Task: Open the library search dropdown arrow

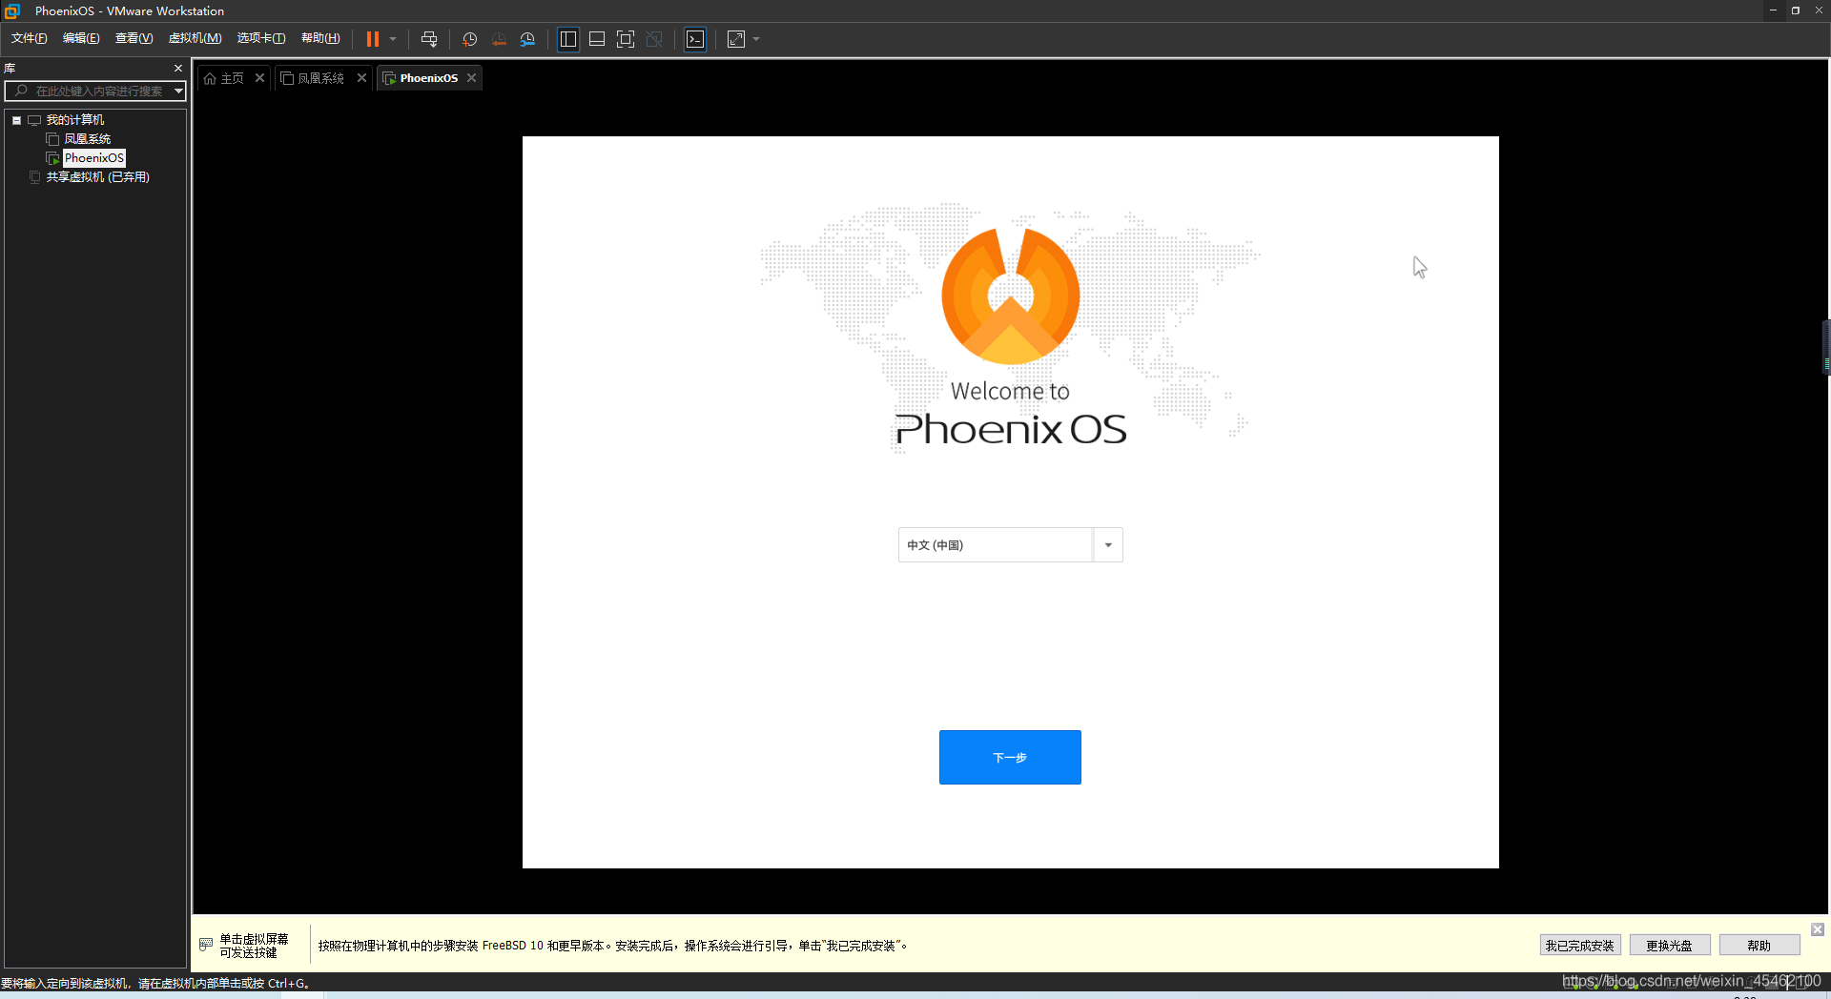Action: pyautogui.click(x=178, y=91)
